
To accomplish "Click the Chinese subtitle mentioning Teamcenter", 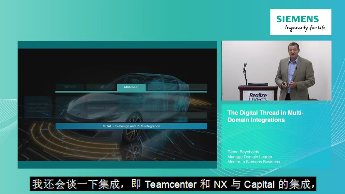I will point(173,184).
